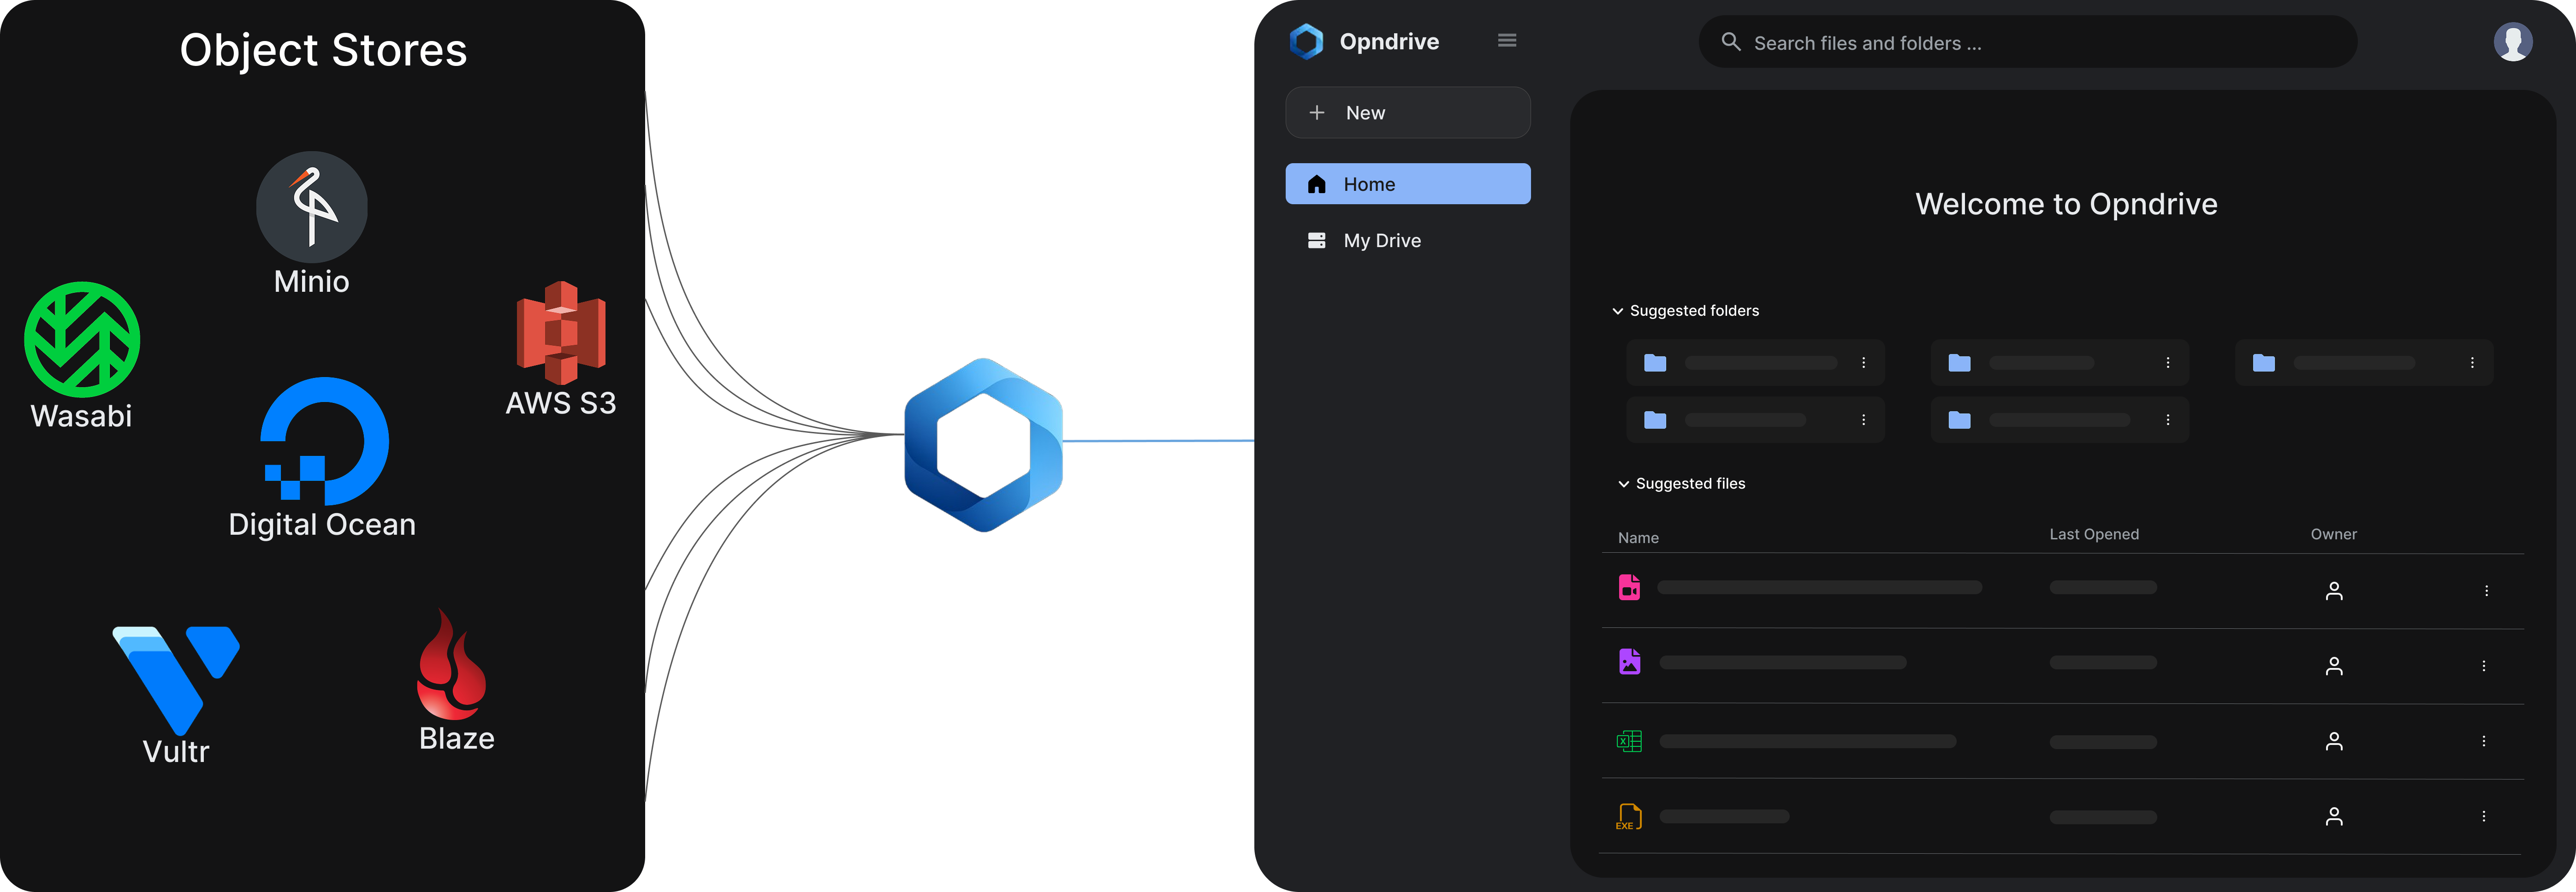Screen dimensions: 2576x892
Task: Open more options for the image file row
Action: click(x=2483, y=666)
